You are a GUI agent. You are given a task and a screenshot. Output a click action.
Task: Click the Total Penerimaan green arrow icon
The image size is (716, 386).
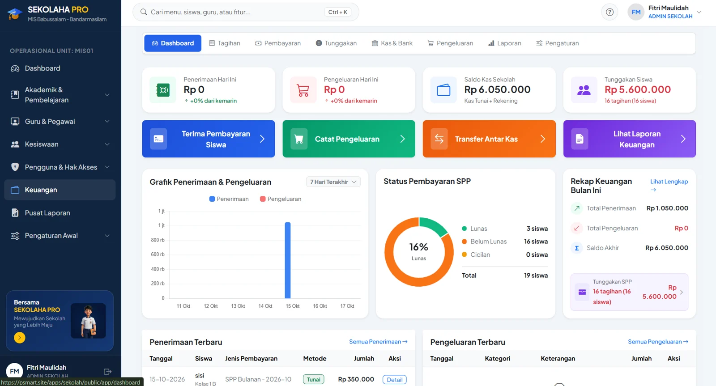click(577, 208)
